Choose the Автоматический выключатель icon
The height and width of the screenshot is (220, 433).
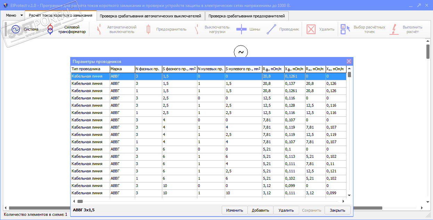pos(99,30)
